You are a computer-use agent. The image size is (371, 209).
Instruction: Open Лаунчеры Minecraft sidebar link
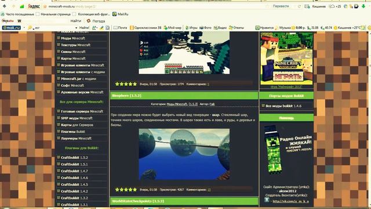coord(76,138)
